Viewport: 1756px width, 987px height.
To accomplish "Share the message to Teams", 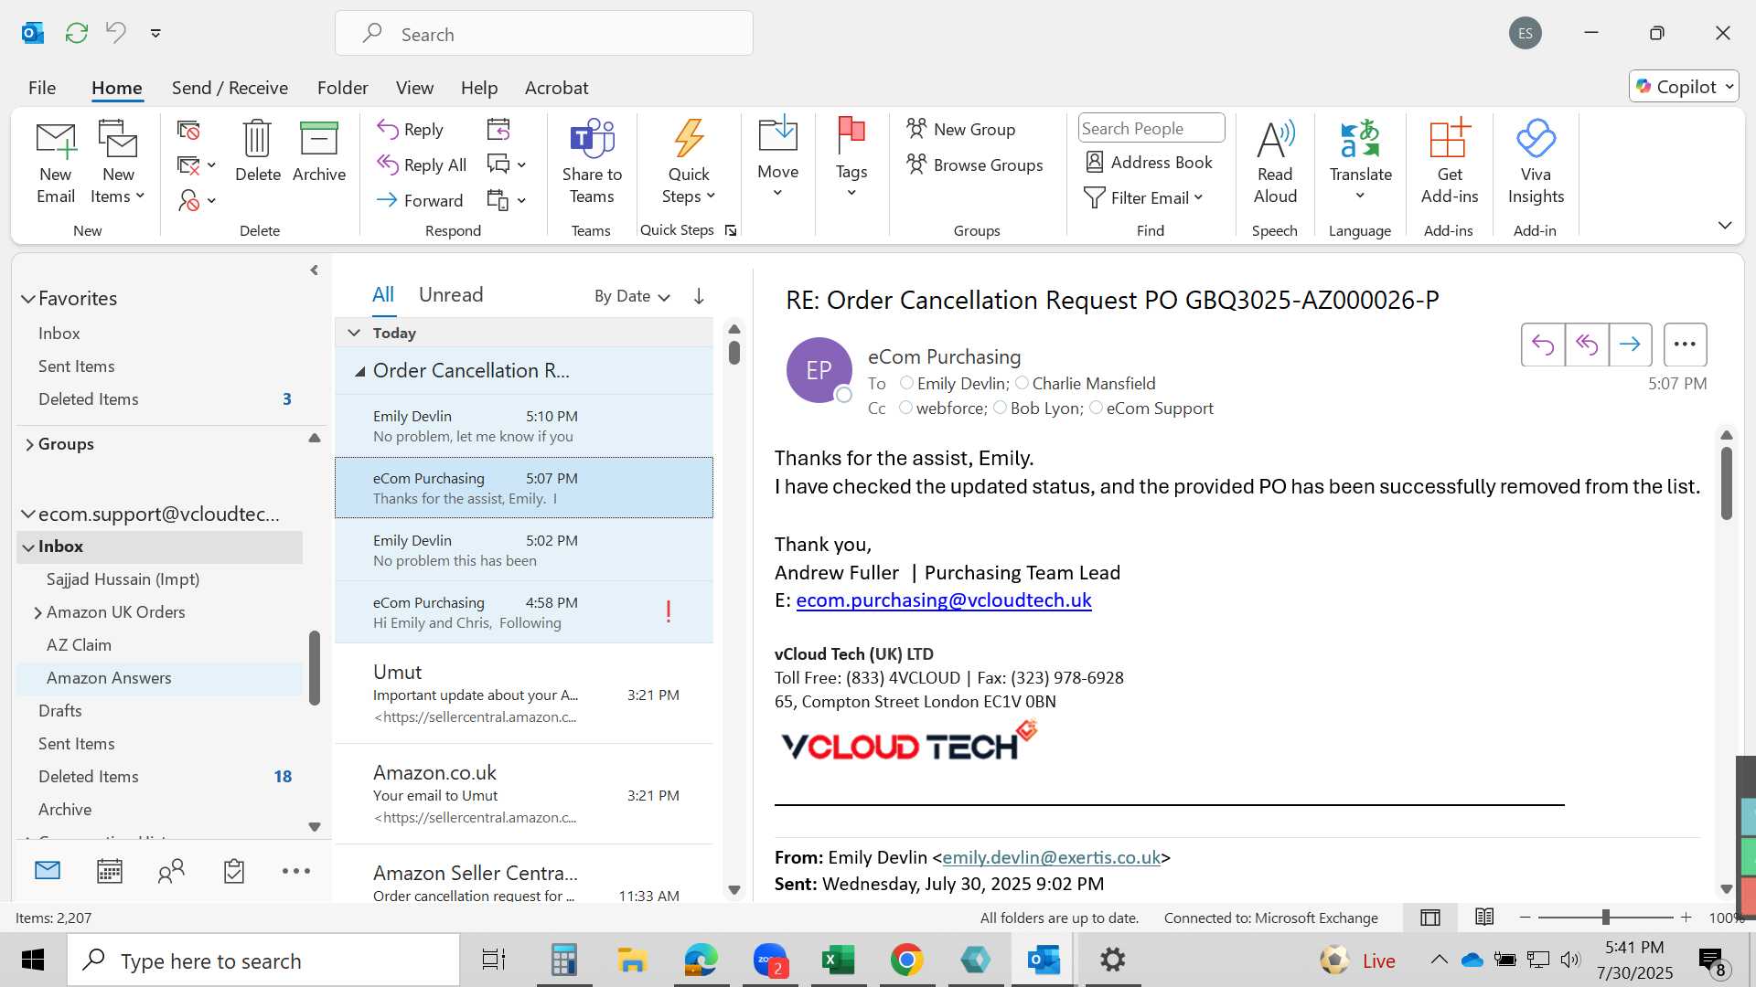I will pyautogui.click(x=592, y=163).
